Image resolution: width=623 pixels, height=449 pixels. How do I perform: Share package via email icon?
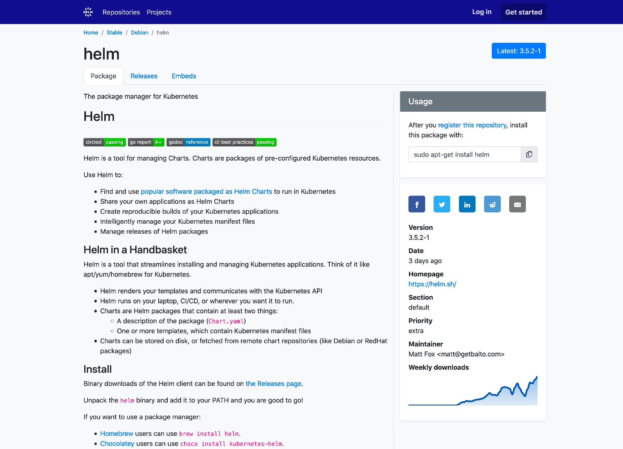click(x=518, y=204)
